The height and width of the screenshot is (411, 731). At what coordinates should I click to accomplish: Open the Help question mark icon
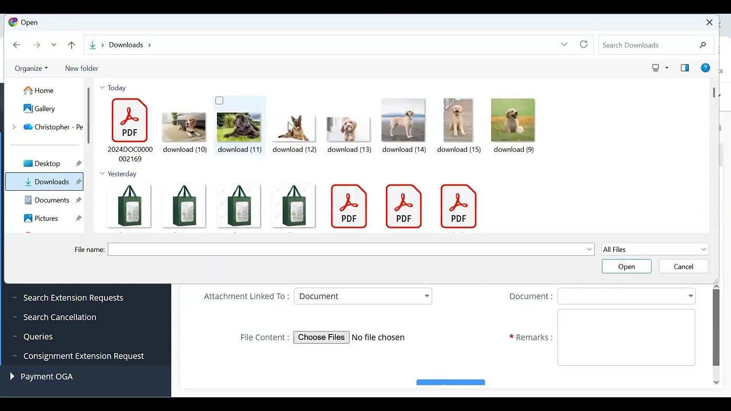pos(706,68)
